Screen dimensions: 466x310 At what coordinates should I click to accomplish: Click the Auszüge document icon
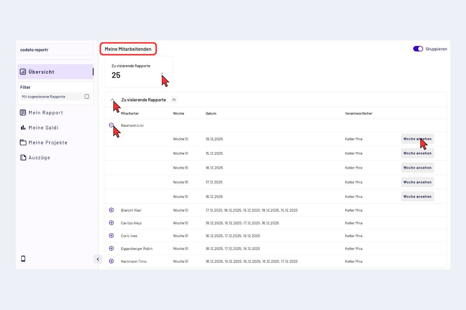(x=23, y=158)
